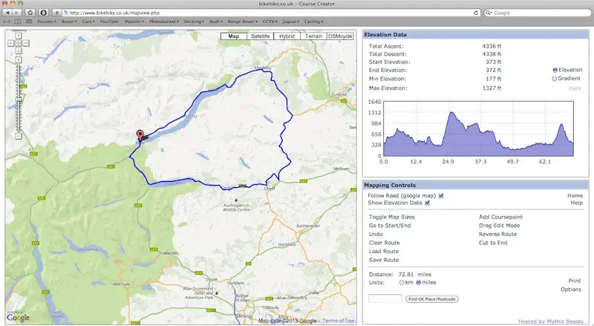
Task: Expand the Photobucket bookmarks folder
Action: point(164,22)
